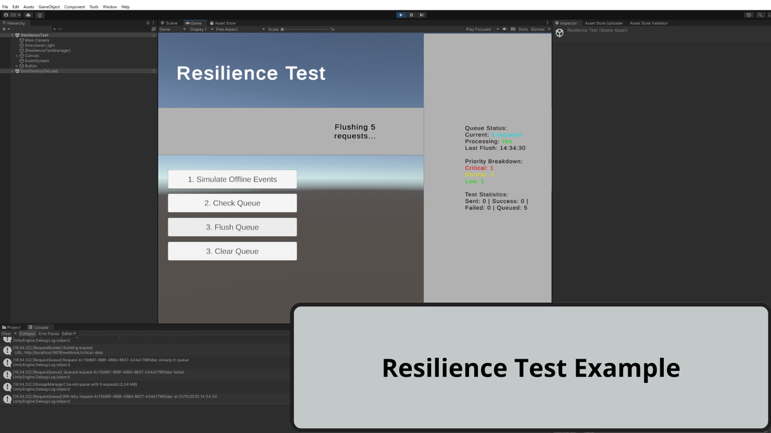
Task: Click the Hierarchy panel lock icon
Action: click(148, 23)
